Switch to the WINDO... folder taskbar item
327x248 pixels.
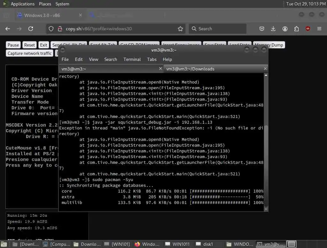point(240,244)
